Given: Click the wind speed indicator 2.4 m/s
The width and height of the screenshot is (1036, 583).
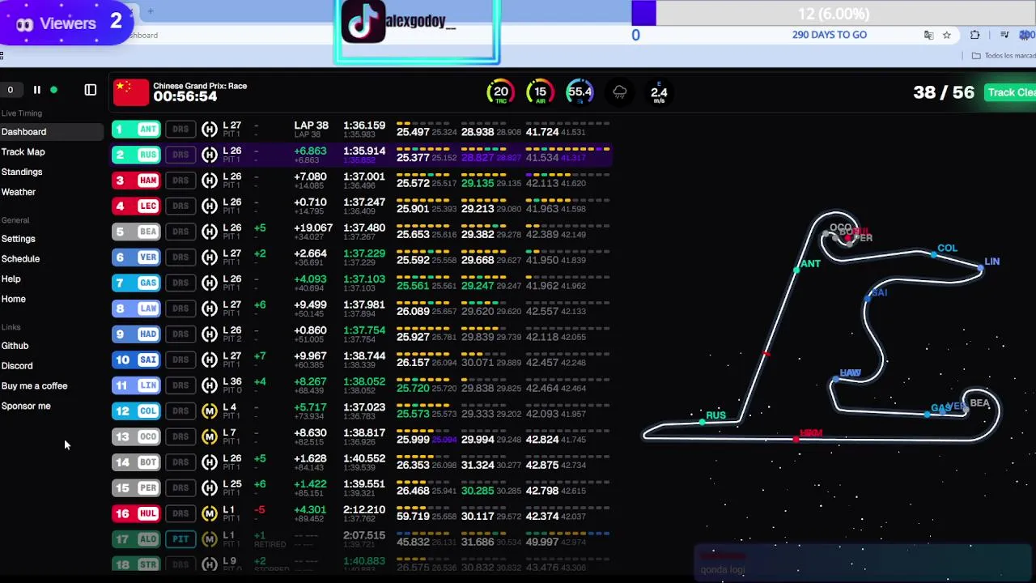Looking at the screenshot, I should pyautogui.click(x=659, y=92).
